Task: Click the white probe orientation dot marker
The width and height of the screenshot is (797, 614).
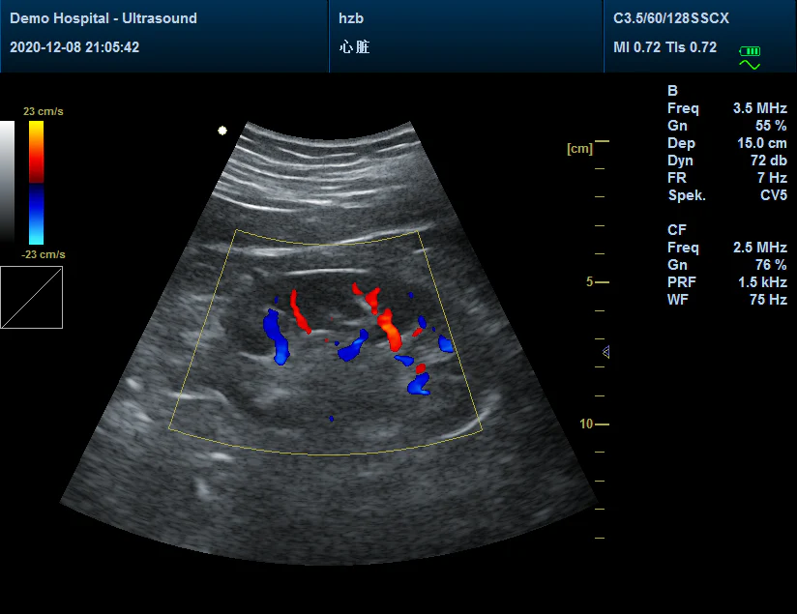Action: (222, 131)
